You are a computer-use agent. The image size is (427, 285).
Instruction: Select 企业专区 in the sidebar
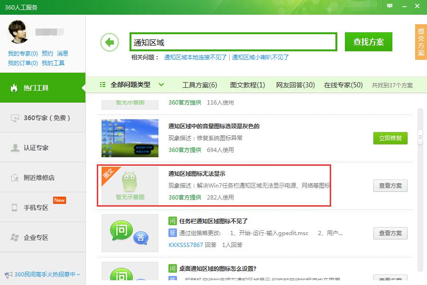[43, 237]
